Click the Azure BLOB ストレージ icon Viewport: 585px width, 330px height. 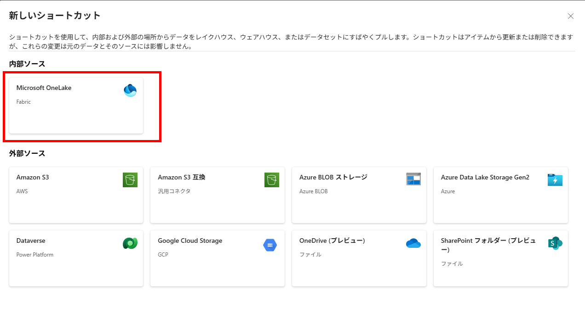413,179
